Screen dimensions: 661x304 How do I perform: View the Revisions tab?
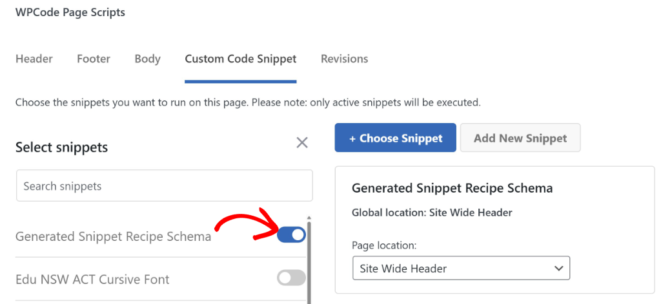[x=344, y=59]
